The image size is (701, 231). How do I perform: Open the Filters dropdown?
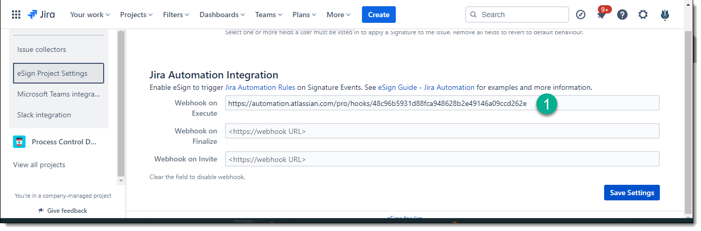click(176, 15)
